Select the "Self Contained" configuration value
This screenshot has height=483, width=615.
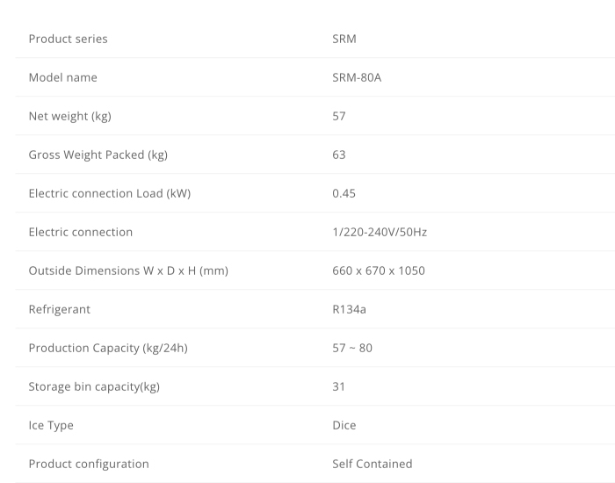click(373, 464)
